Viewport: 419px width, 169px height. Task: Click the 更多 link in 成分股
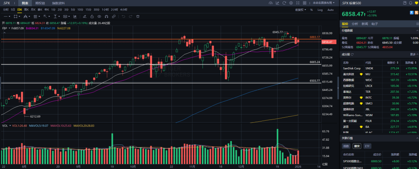click(x=412, y=54)
